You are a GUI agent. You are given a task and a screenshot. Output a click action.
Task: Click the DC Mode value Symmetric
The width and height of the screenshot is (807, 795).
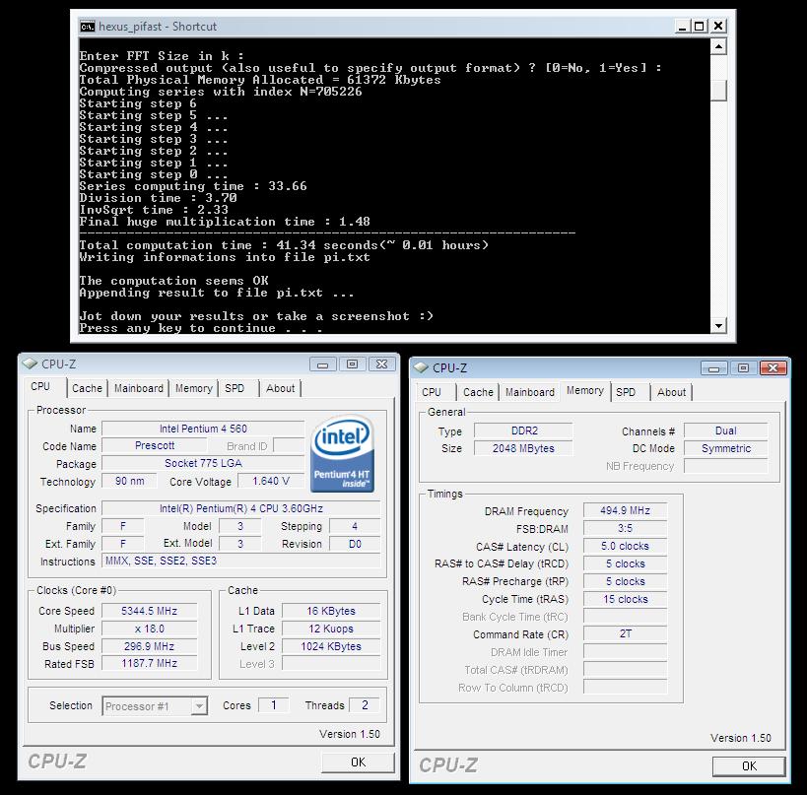725,448
